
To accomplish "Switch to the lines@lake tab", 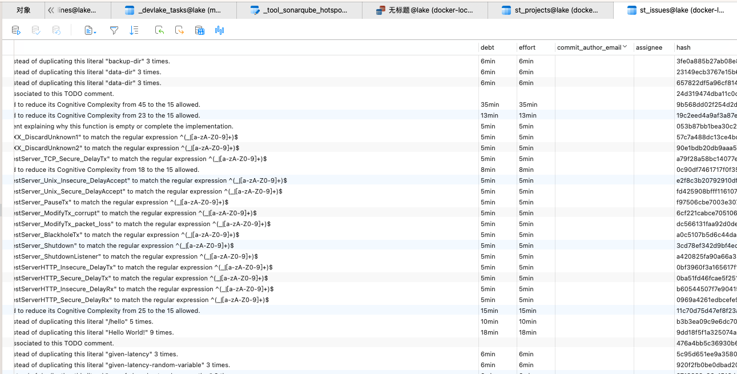I will click(77, 10).
